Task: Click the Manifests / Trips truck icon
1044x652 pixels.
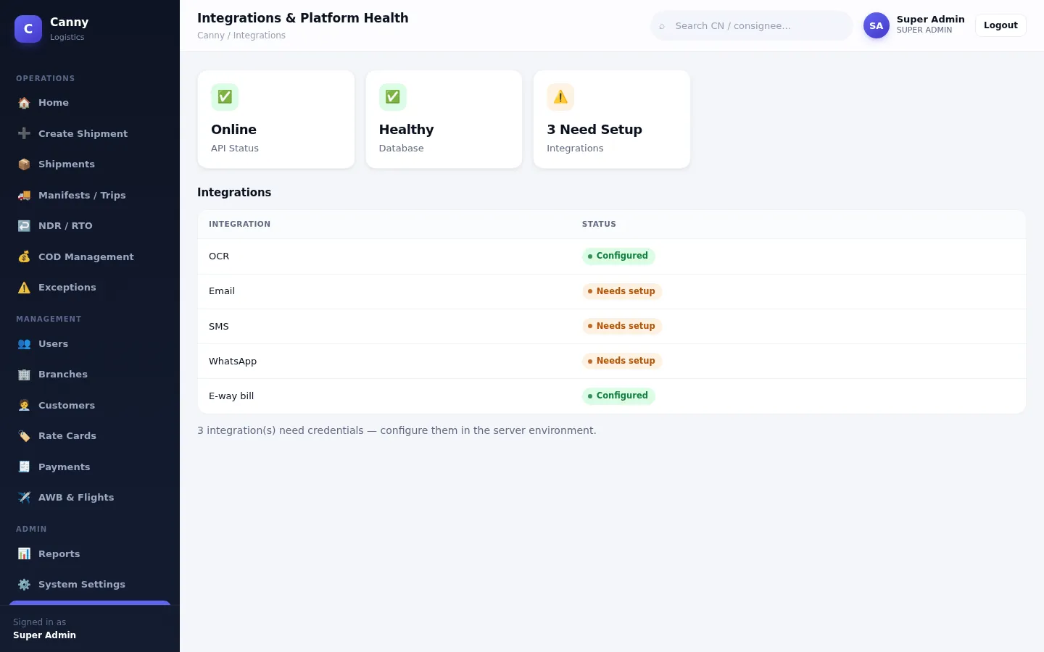Action: [24, 195]
